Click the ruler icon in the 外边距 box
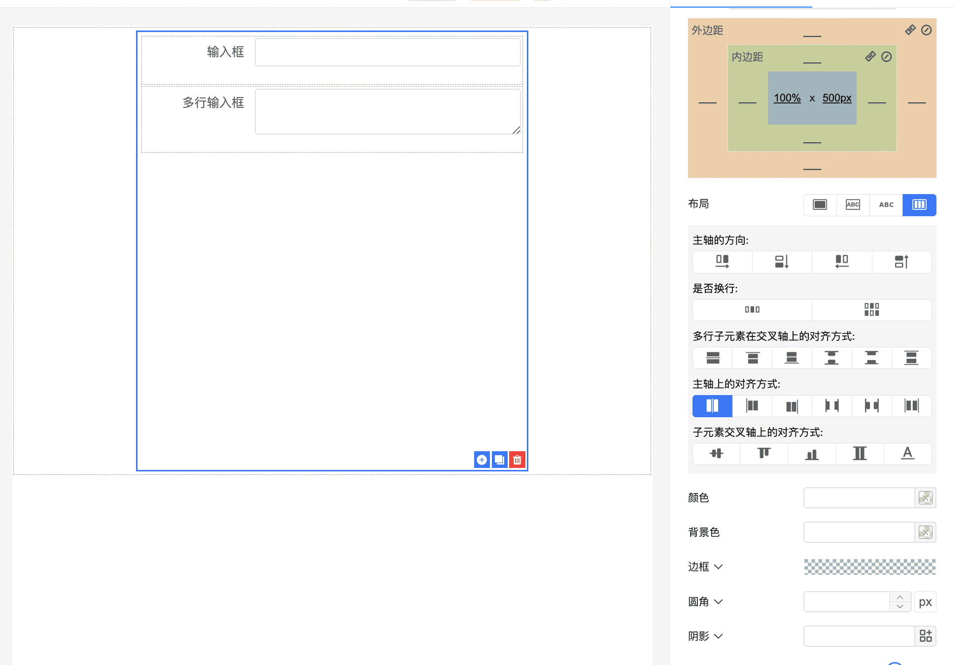 point(910,30)
